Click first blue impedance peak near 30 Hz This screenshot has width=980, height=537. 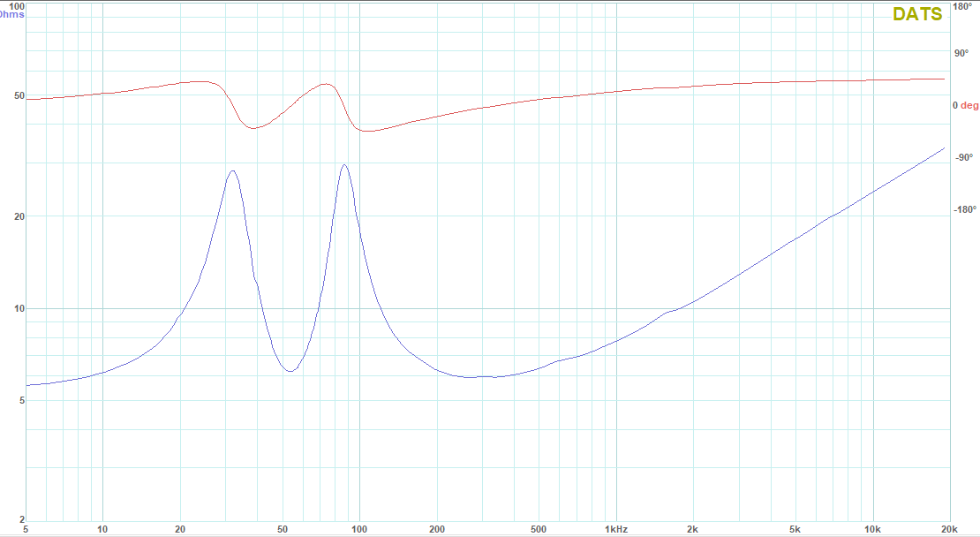(232, 170)
